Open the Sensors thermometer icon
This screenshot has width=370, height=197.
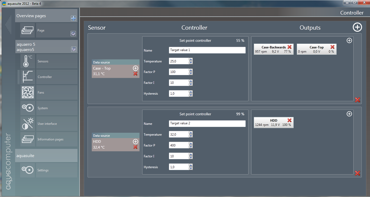(x=28, y=61)
